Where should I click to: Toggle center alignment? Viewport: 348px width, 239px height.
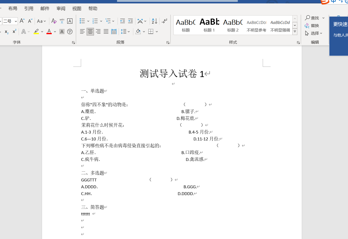pos(90,32)
